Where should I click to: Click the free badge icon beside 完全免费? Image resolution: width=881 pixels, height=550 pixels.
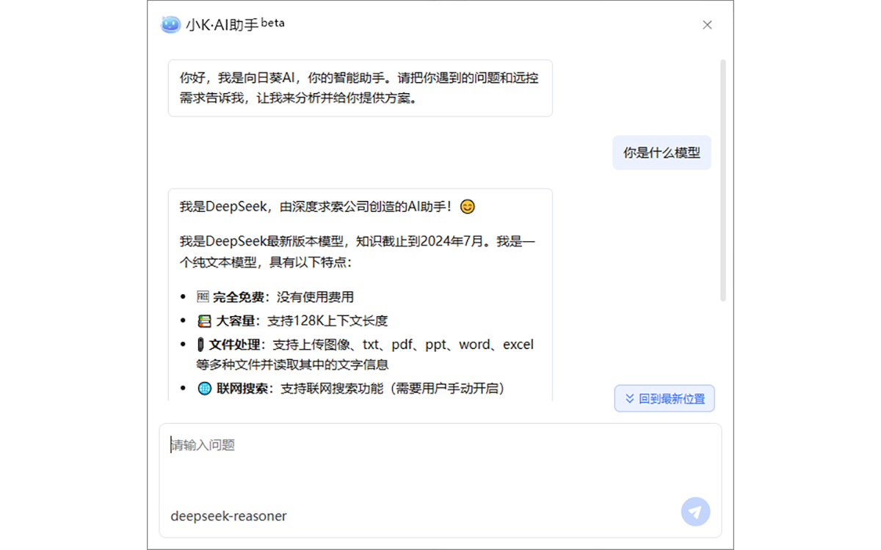tap(203, 297)
